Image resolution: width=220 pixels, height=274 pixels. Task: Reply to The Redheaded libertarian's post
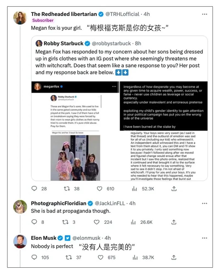34,189
